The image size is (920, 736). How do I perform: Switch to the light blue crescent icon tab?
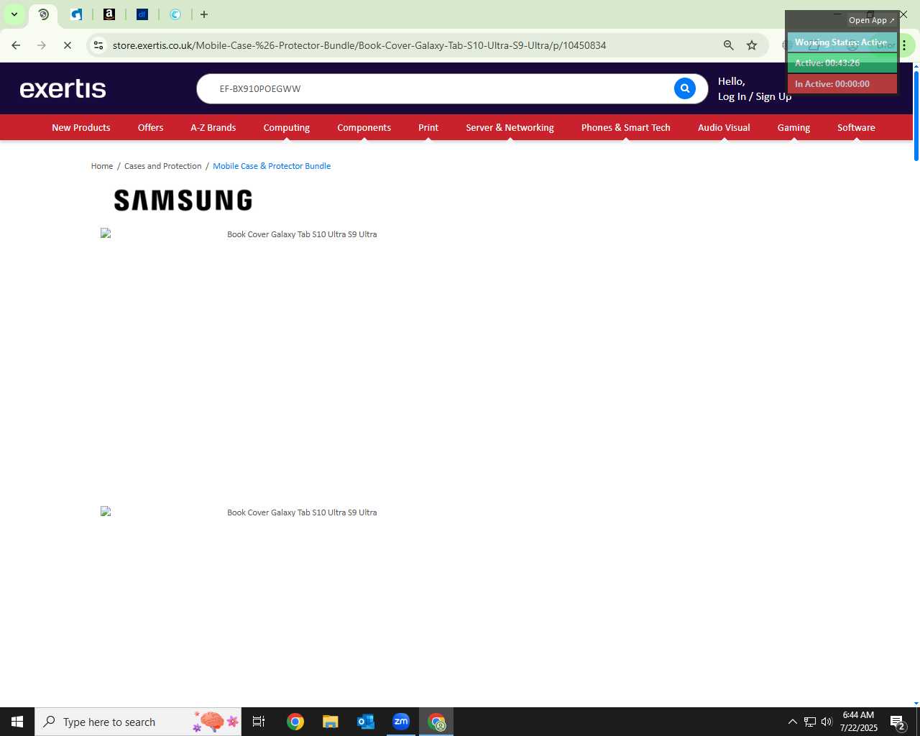pos(175,14)
